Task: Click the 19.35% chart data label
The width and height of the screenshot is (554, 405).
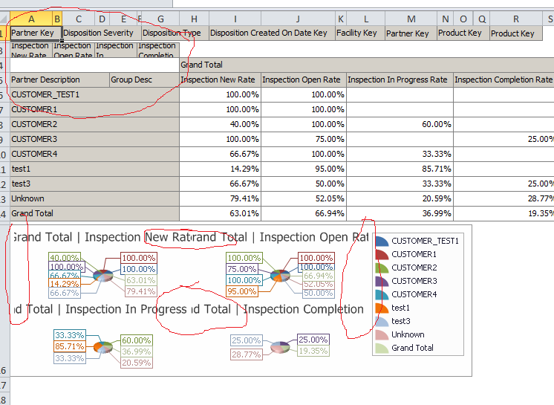Action: (x=313, y=351)
